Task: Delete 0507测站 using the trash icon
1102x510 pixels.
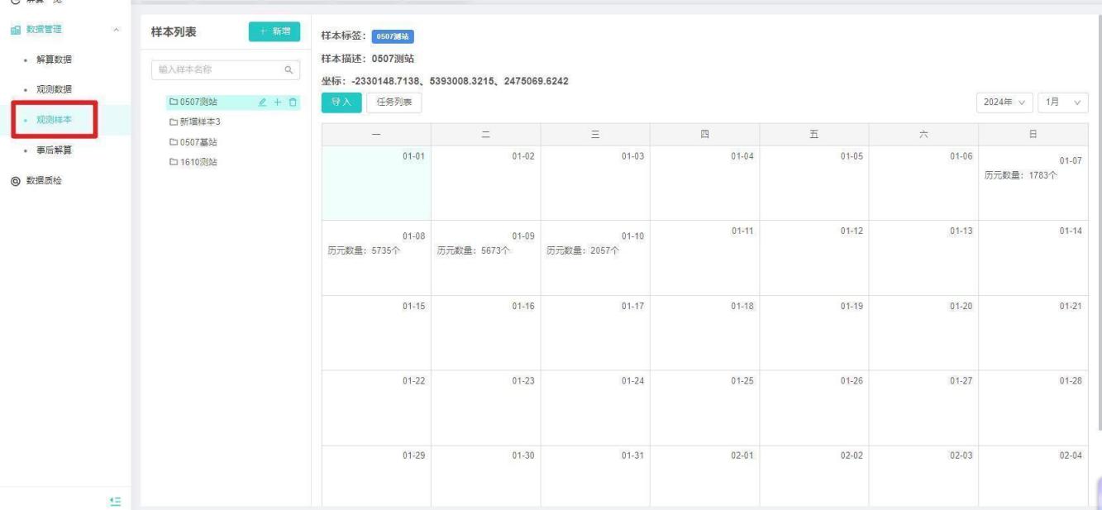Action: coord(293,102)
